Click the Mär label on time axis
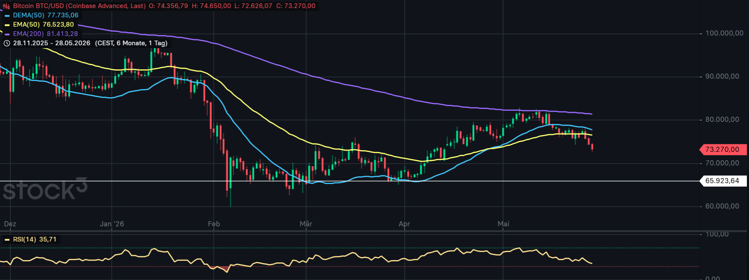 (x=306, y=224)
